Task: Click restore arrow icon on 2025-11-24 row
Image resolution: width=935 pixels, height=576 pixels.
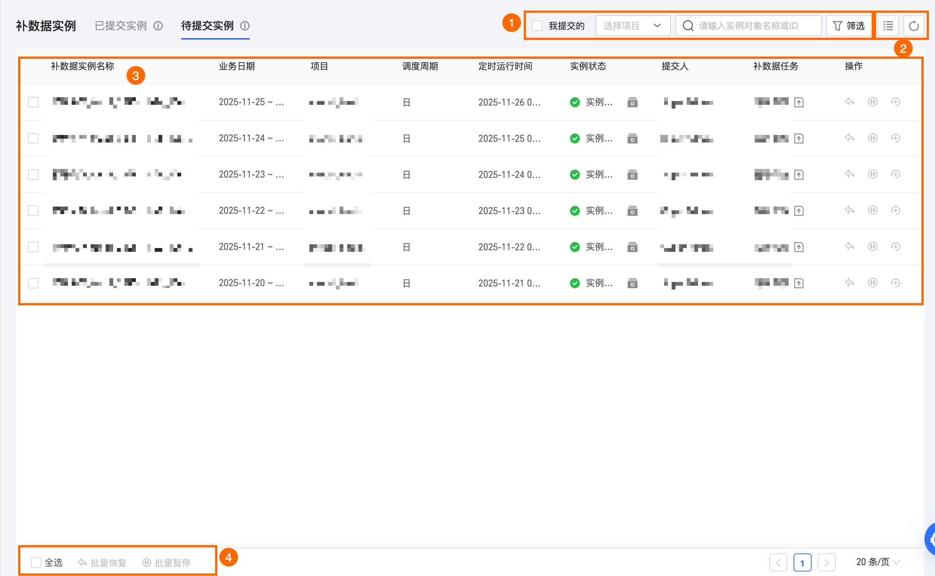Action: point(850,138)
